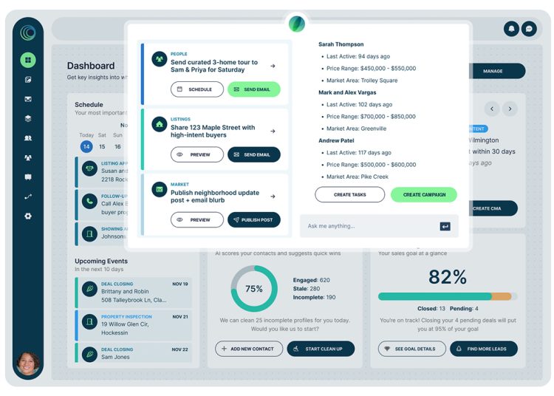Click the analytics trend line sidebar icon
Viewport: 554px width, 396px height.
click(28, 197)
